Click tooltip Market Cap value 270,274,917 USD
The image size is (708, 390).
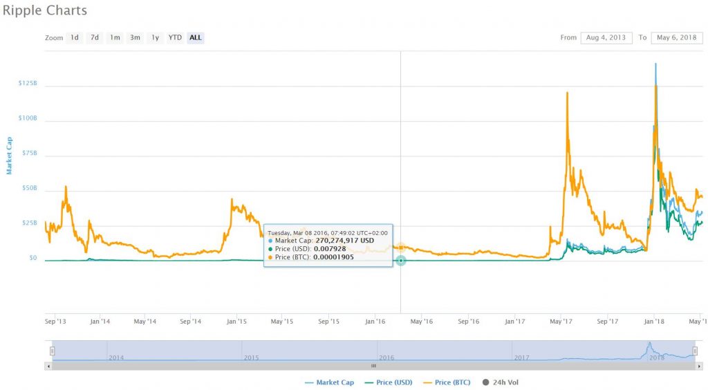(344, 241)
